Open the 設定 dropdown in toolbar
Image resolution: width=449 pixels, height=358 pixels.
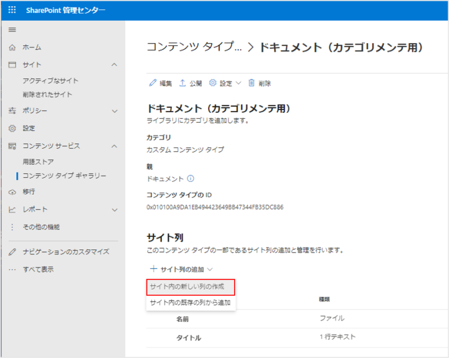pos(225,83)
